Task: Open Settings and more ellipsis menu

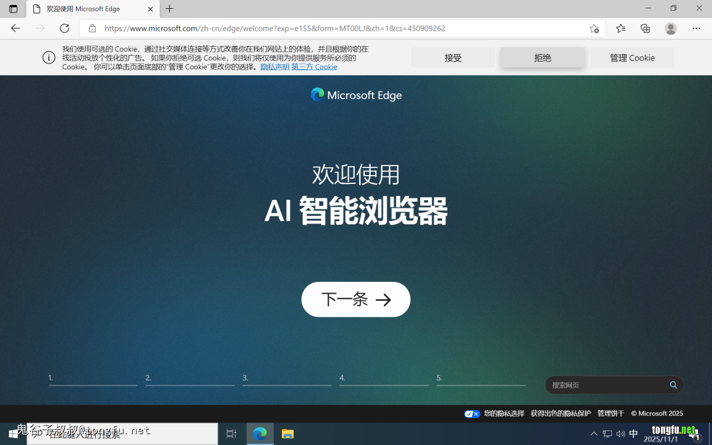Action: point(697,28)
